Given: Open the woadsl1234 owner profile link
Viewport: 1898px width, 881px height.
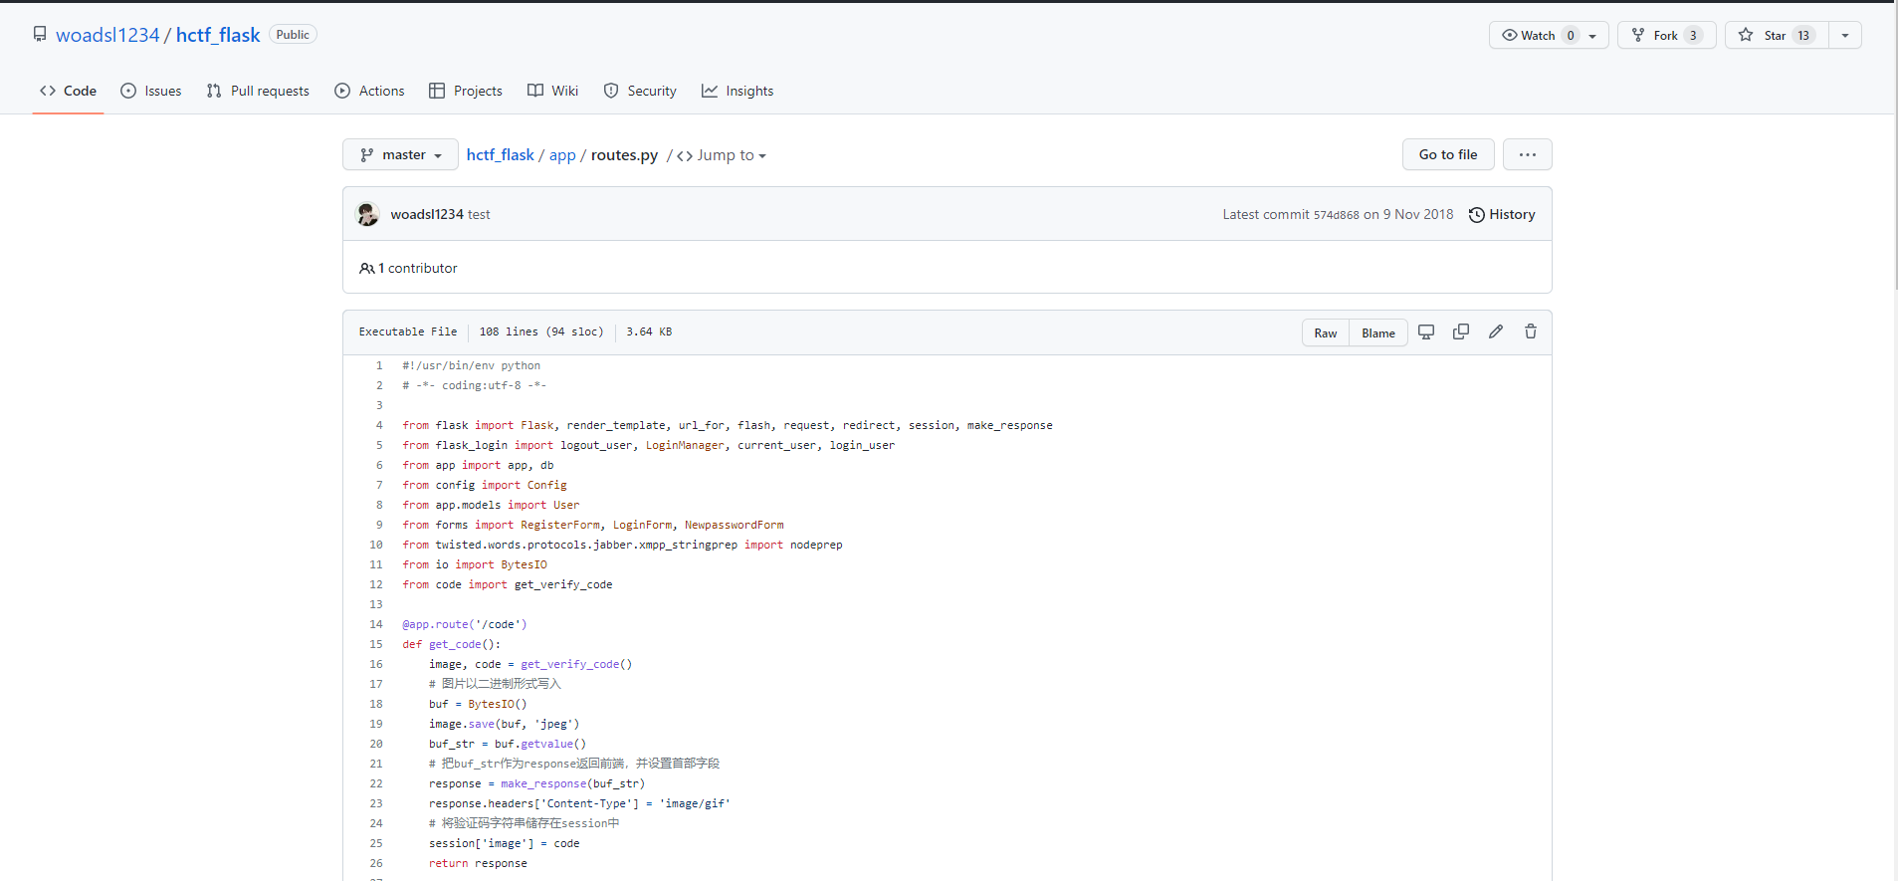Looking at the screenshot, I should pyautogui.click(x=107, y=35).
